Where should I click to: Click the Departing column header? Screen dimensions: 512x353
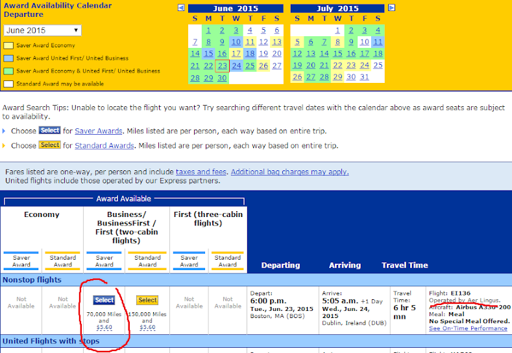pos(280,266)
